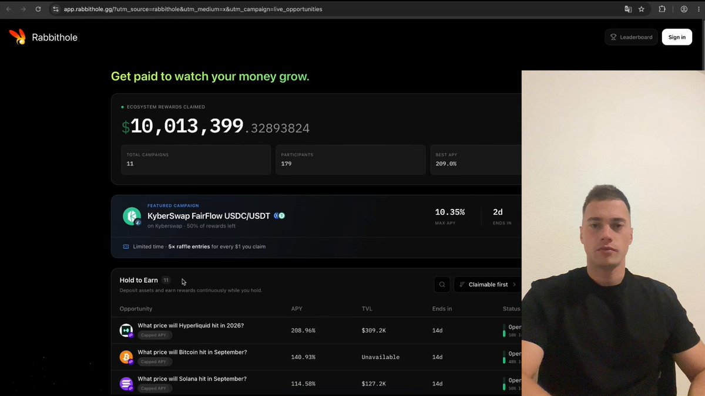Click Capped APY badge on Solana row
Viewport: 705px width, 396px height.
[x=155, y=388]
